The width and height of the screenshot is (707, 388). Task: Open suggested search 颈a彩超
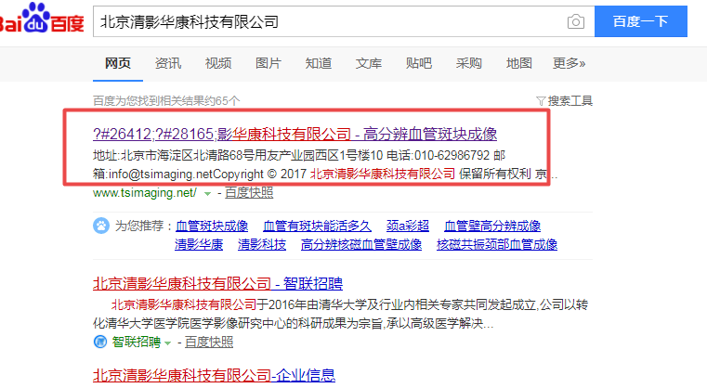408,226
